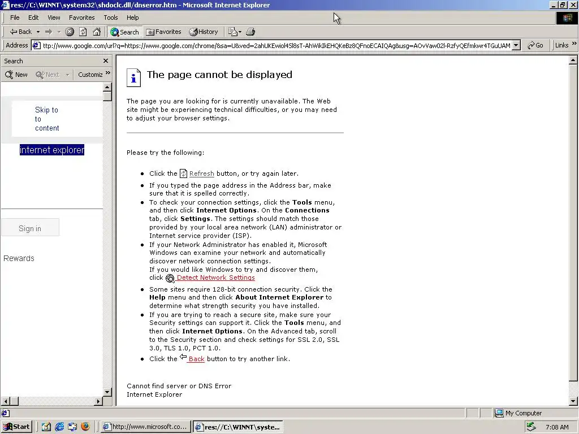Open the Help menu

(132, 18)
